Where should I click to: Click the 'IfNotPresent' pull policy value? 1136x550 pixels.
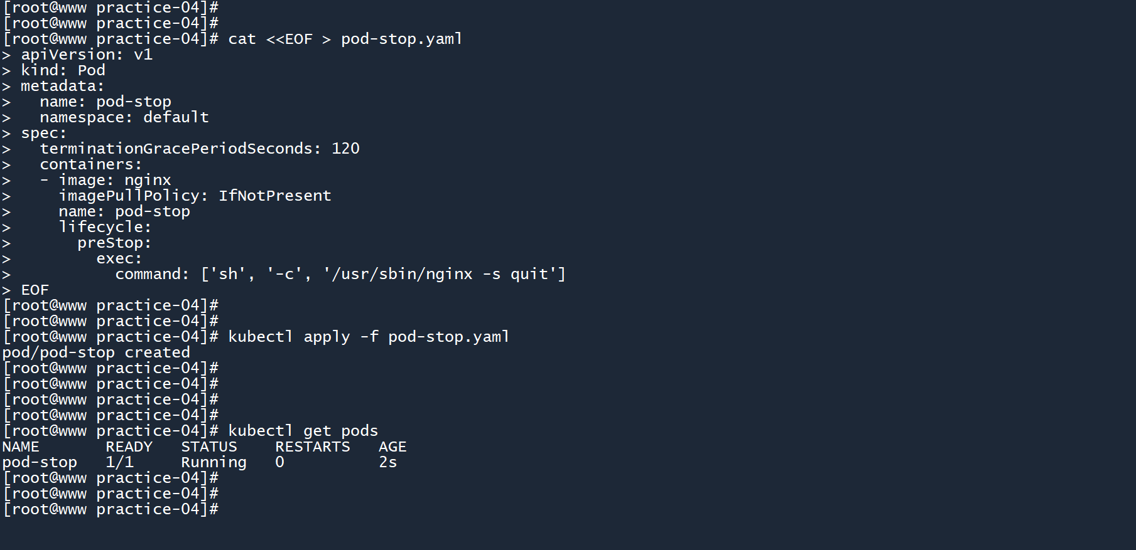[274, 196]
